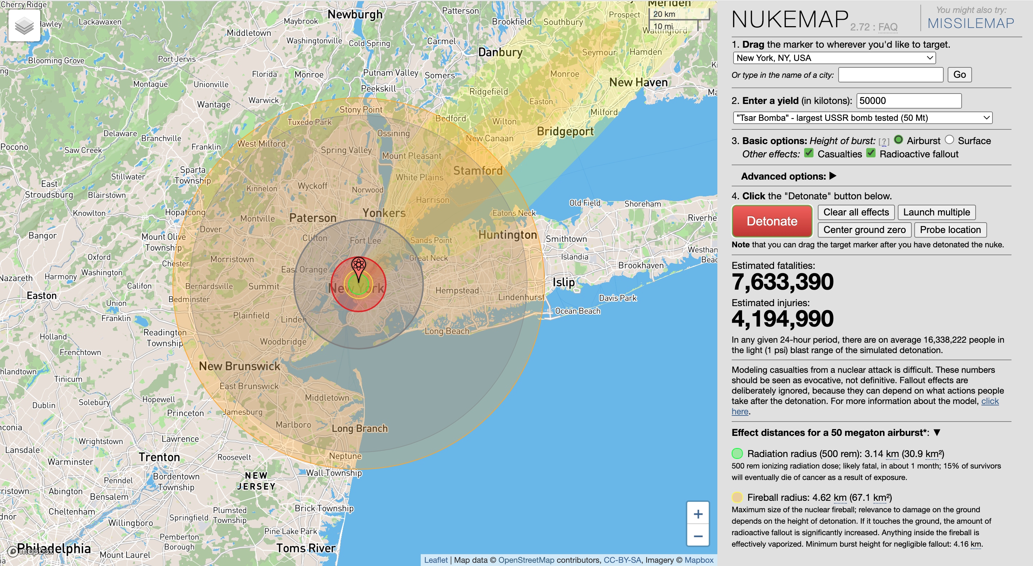This screenshot has width=1033, height=566.
Task: Zoom in using the map plus control
Action: click(697, 514)
